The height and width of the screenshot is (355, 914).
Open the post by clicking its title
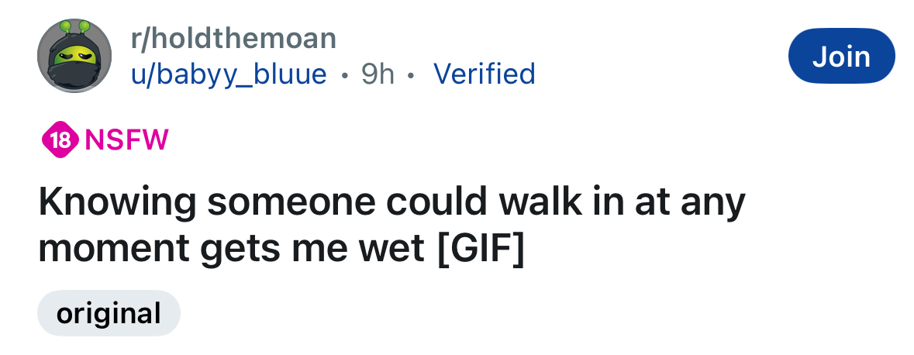pos(391,225)
